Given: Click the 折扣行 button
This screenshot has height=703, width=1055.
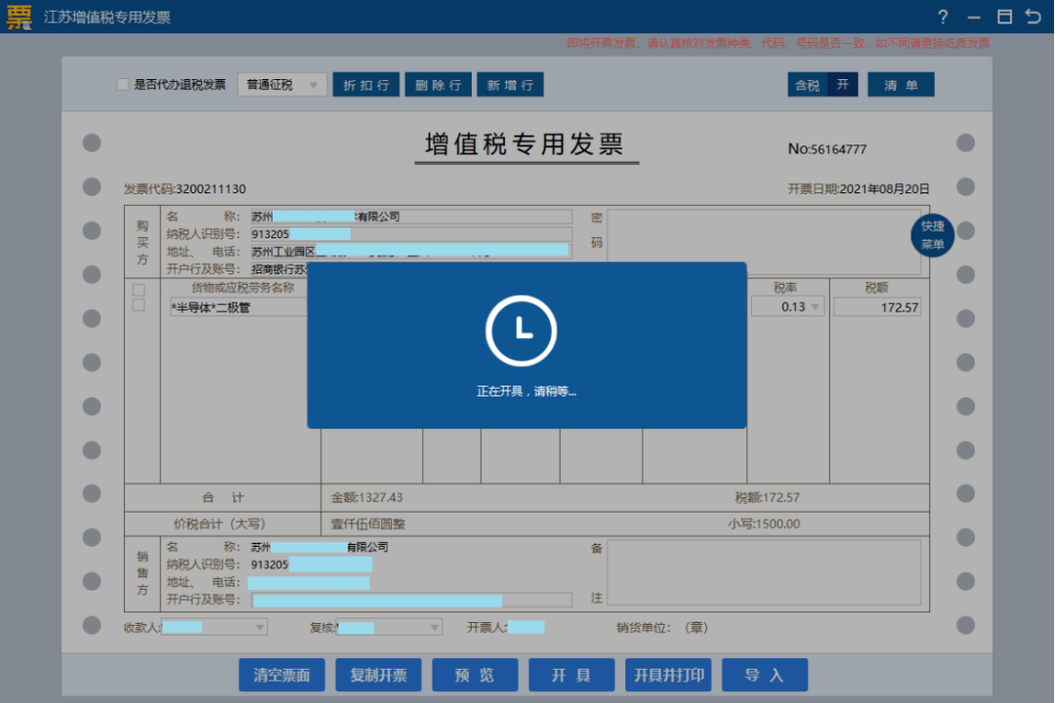Looking at the screenshot, I should [366, 85].
